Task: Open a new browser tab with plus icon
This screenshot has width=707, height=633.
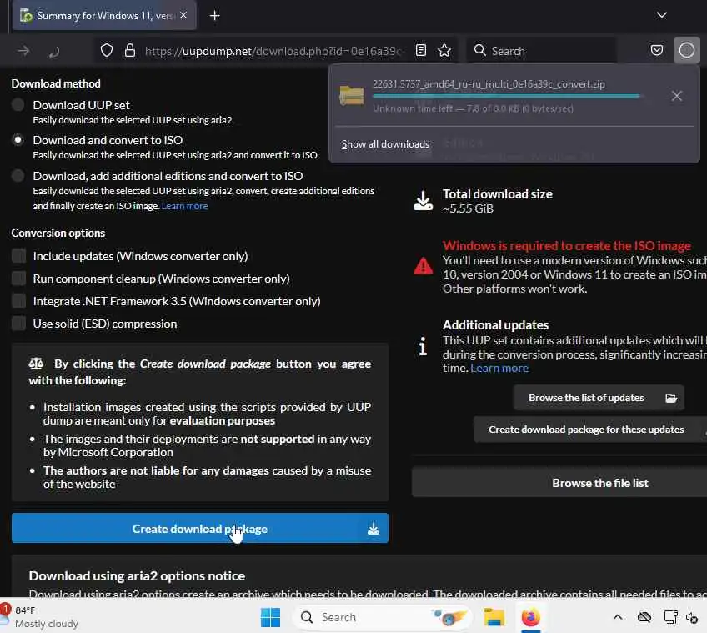Action: 214,16
